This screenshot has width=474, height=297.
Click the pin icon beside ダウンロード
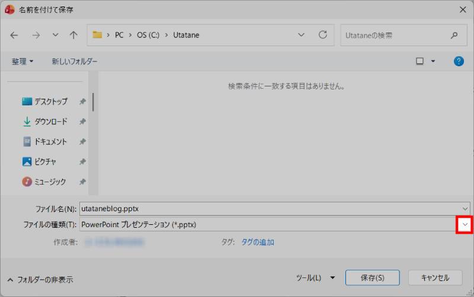82,121
